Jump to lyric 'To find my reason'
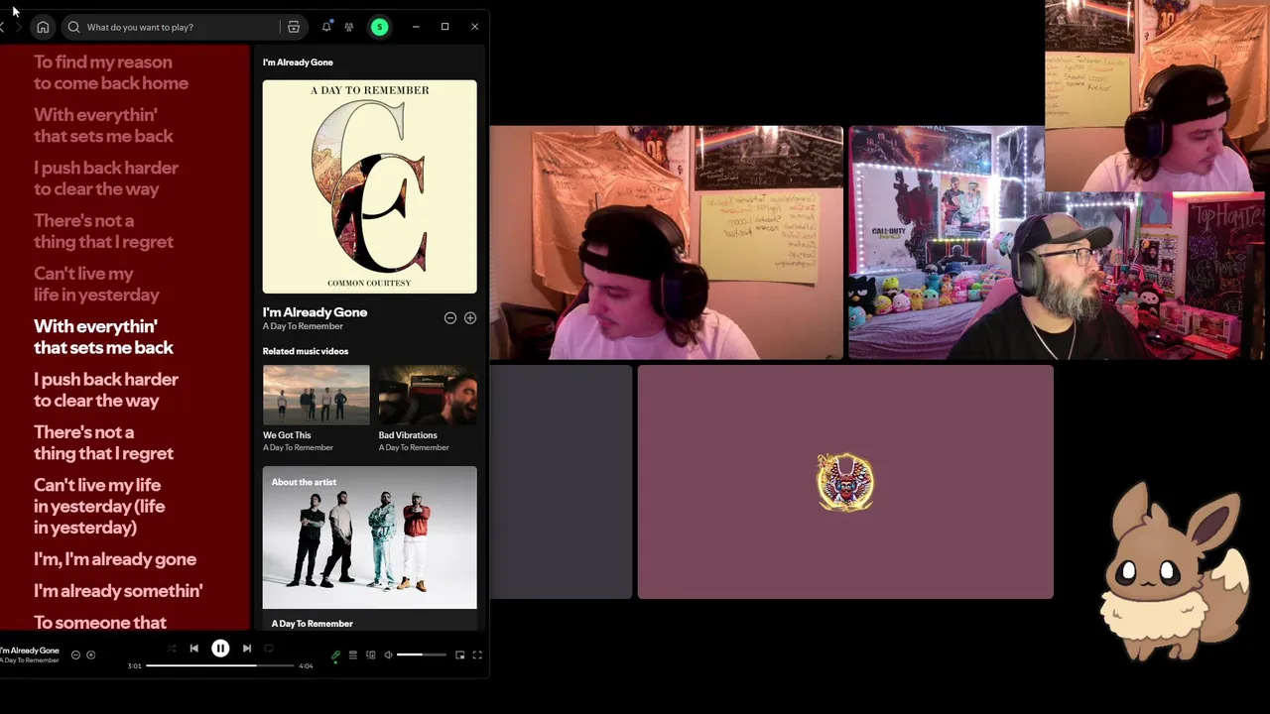This screenshot has width=1270, height=714. tap(111, 72)
